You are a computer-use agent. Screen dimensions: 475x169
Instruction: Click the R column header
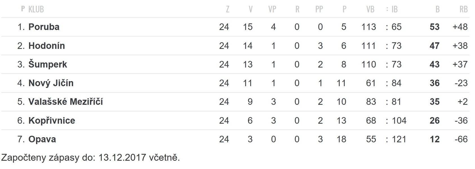point(297,9)
